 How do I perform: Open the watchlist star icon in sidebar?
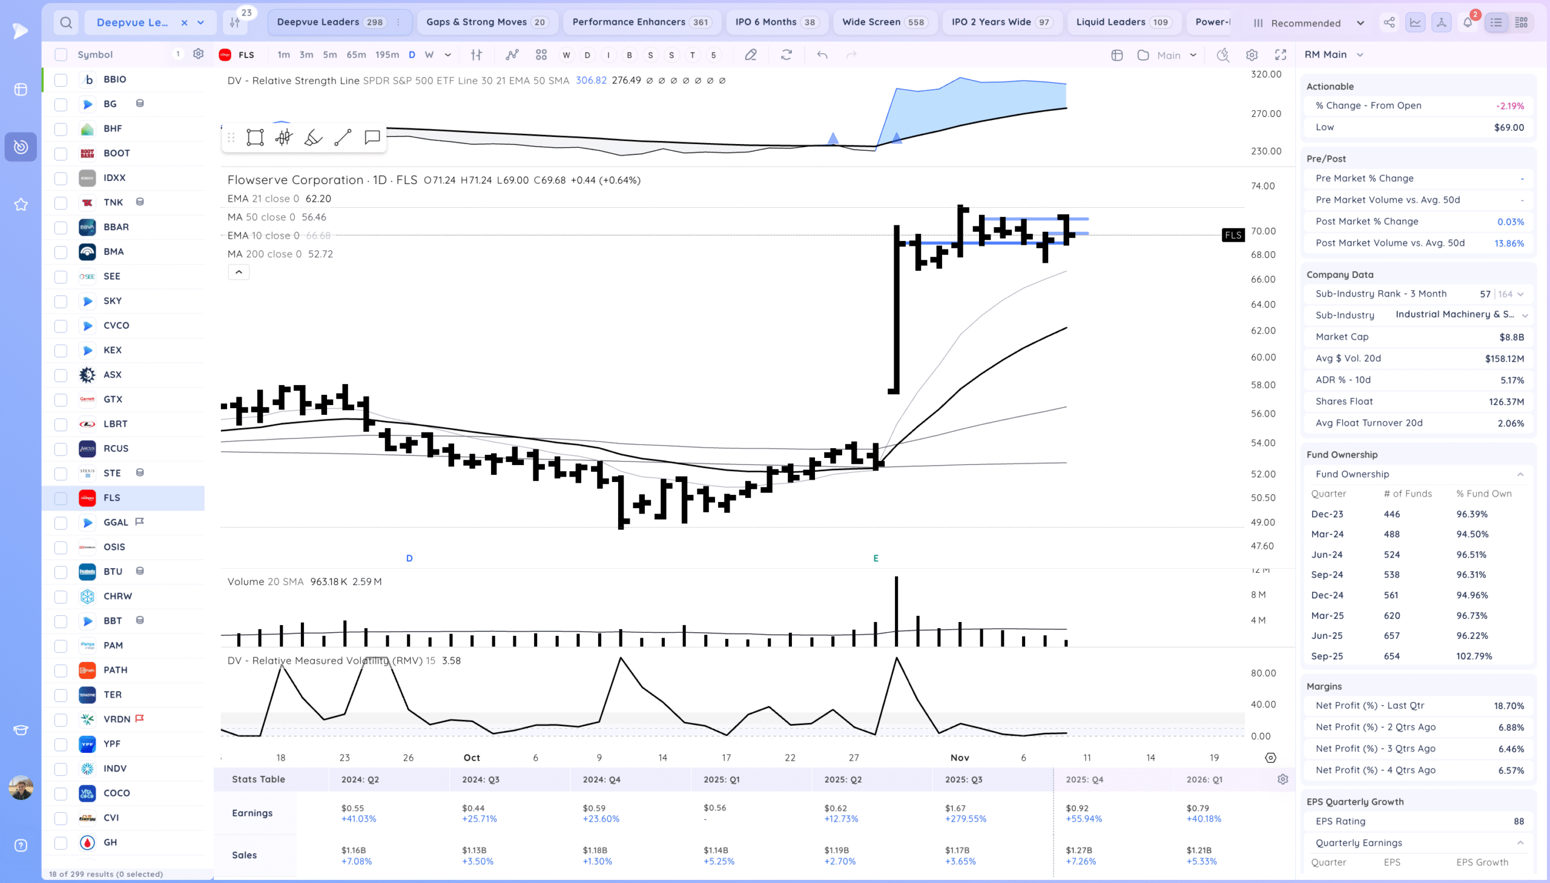[21, 204]
